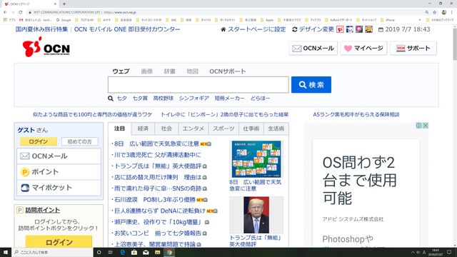The image size is (457, 257).
Task: Click trending keyword 七夕賞
Action: 140,99
